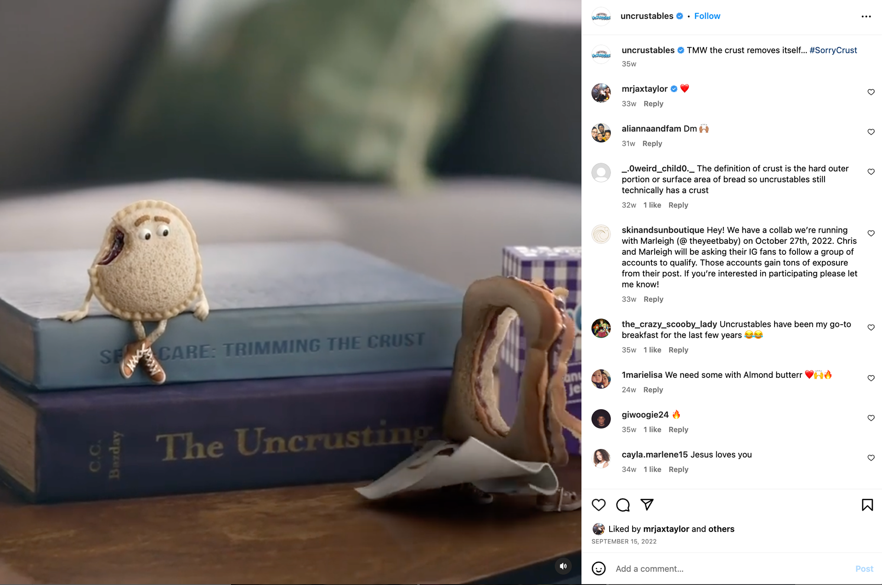Open aliannaandfam's profile avatar
The image size is (882, 585).
coord(601,133)
